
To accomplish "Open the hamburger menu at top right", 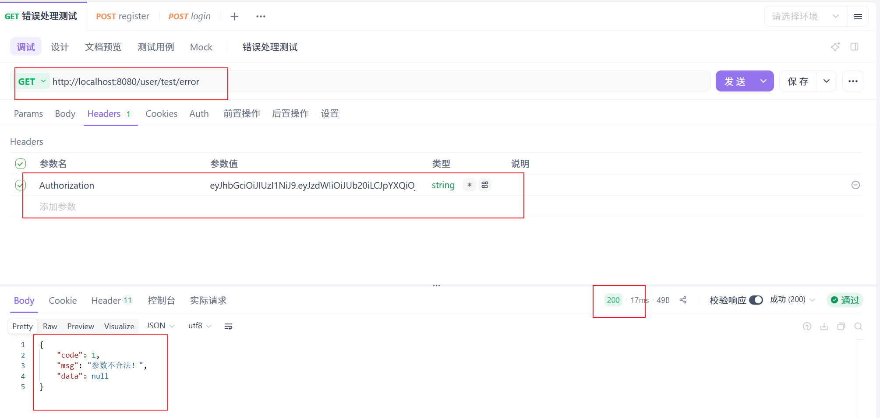I will click(x=858, y=17).
